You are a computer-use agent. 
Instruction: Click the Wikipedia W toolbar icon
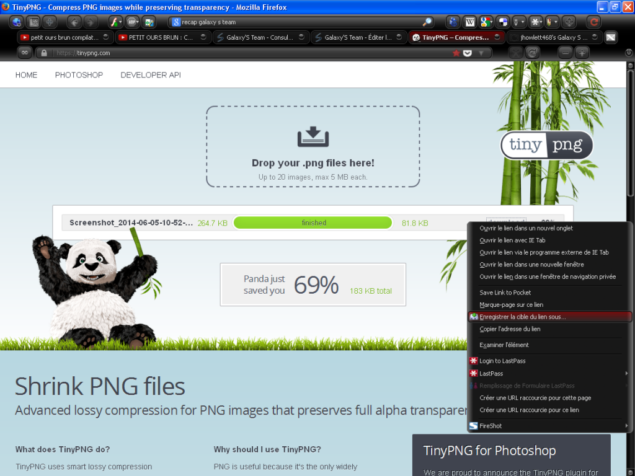click(470, 22)
